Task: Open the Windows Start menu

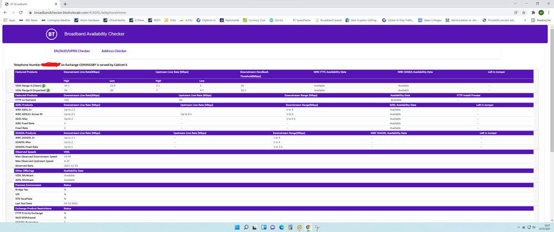Action: (x=237, y=227)
